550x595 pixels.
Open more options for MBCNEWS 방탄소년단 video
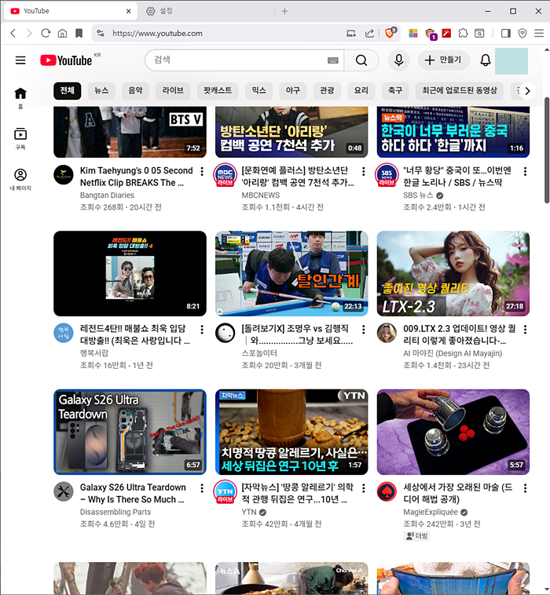point(364,172)
